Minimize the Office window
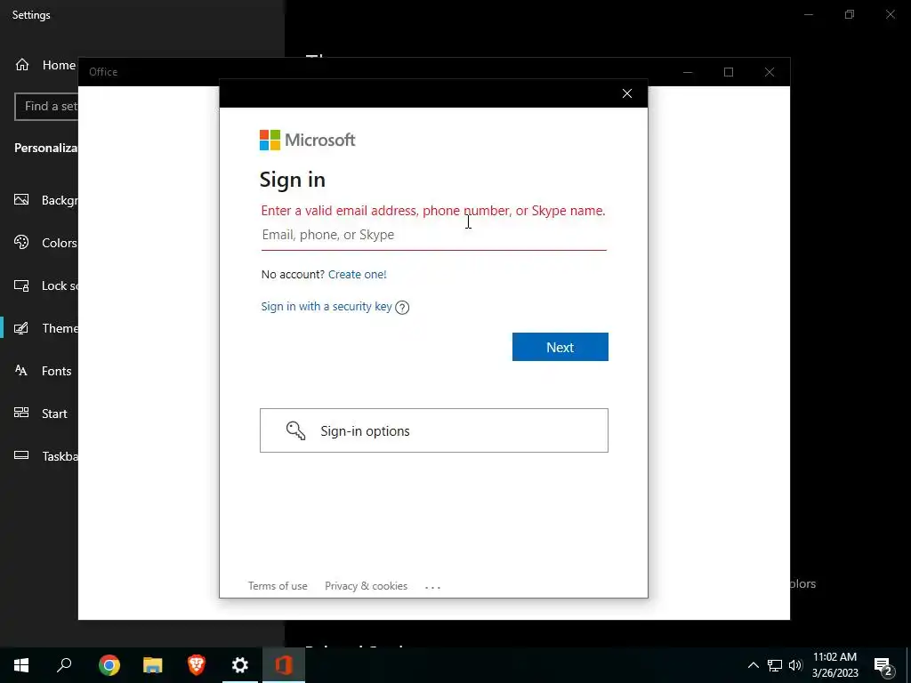Screen dimensions: 911x683 688,72
